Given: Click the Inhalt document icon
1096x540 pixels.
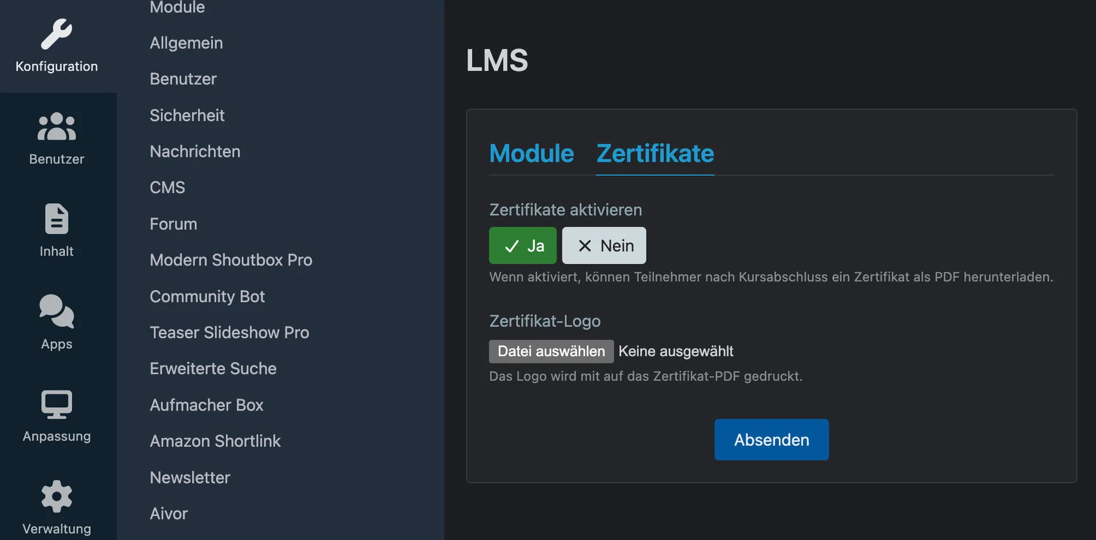Looking at the screenshot, I should pyautogui.click(x=57, y=219).
